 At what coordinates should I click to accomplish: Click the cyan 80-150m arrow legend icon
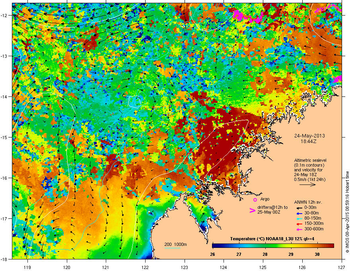coord(299,219)
